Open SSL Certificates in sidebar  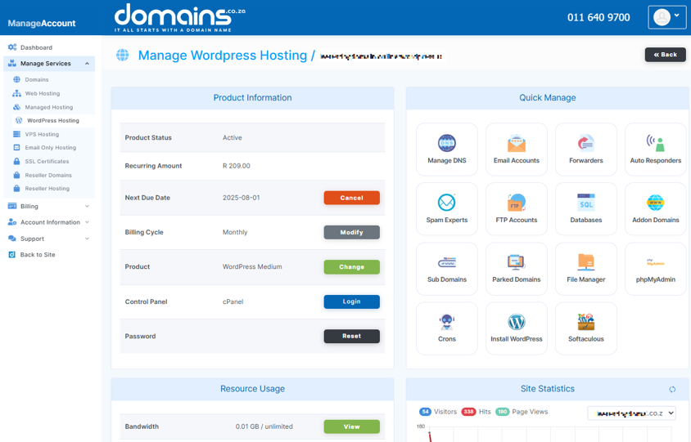[x=47, y=162]
